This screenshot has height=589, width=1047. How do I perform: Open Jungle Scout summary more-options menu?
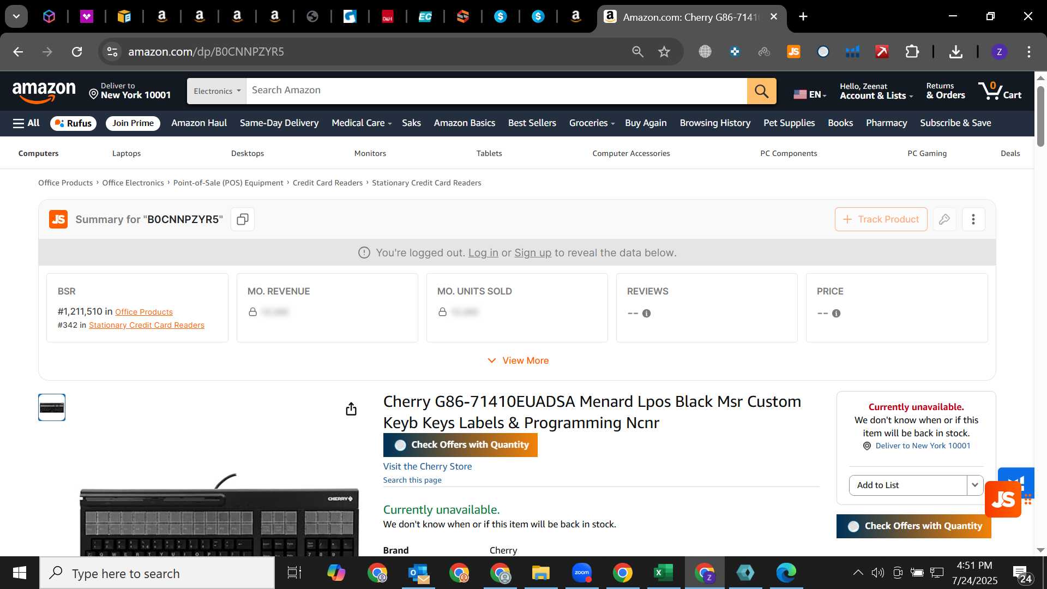[x=973, y=219]
